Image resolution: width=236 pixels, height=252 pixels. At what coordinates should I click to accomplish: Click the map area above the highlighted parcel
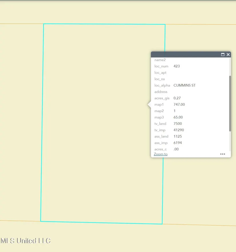tap(103, 11)
